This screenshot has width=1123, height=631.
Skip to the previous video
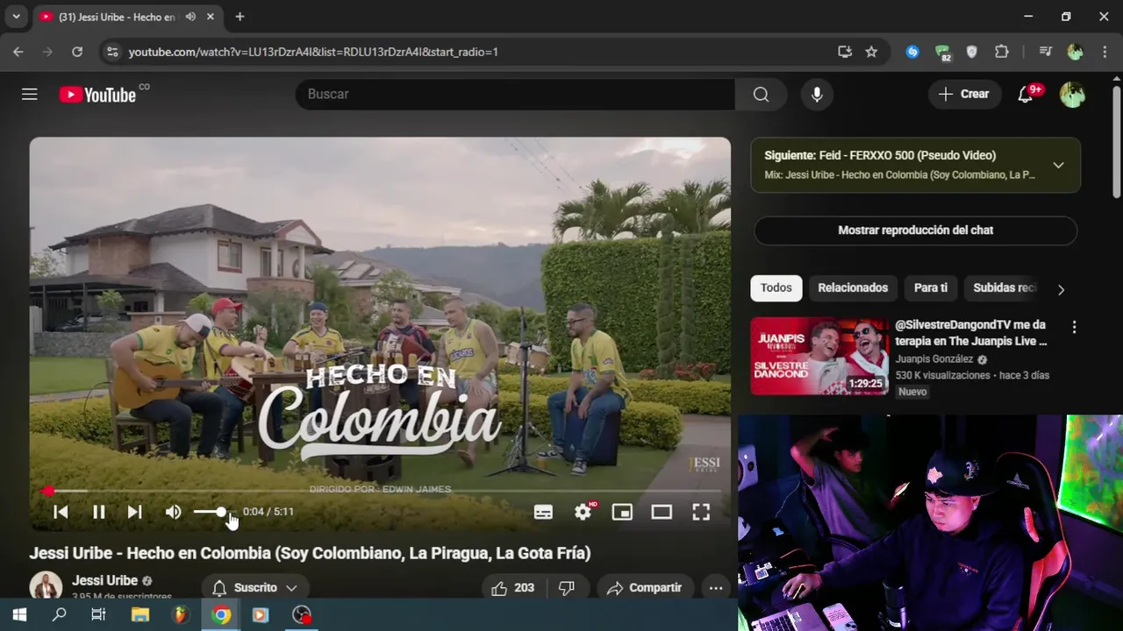pos(61,512)
